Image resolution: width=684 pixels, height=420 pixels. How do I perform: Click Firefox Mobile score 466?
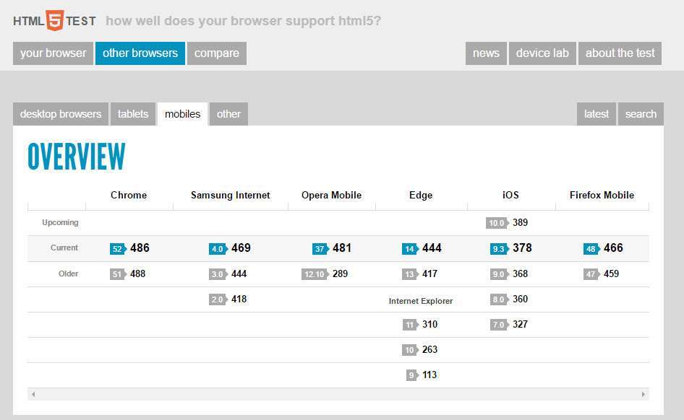pyautogui.click(x=613, y=248)
